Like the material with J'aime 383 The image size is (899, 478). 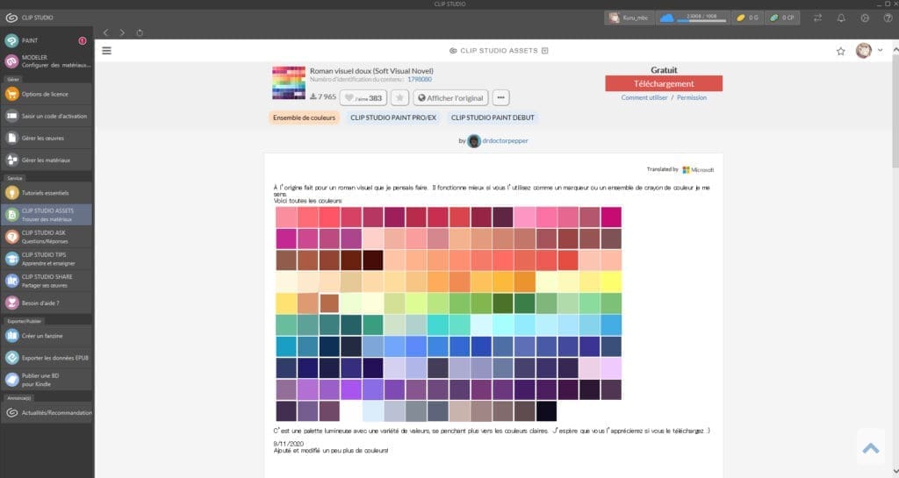click(x=363, y=98)
